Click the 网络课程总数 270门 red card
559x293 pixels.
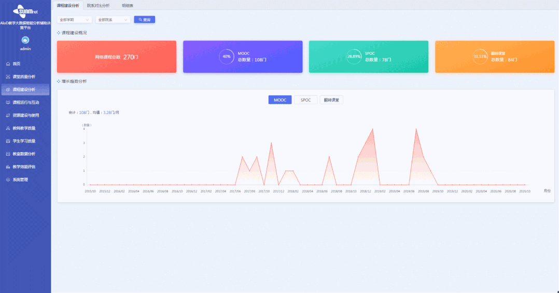[117, 57]
